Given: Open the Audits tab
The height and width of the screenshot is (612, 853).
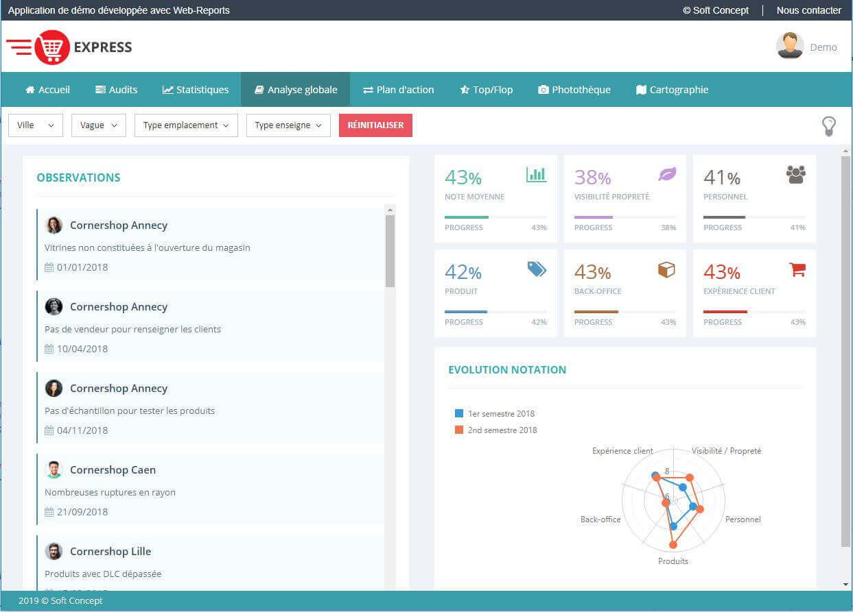Looking at the screenshot, I should pos(116,90).
